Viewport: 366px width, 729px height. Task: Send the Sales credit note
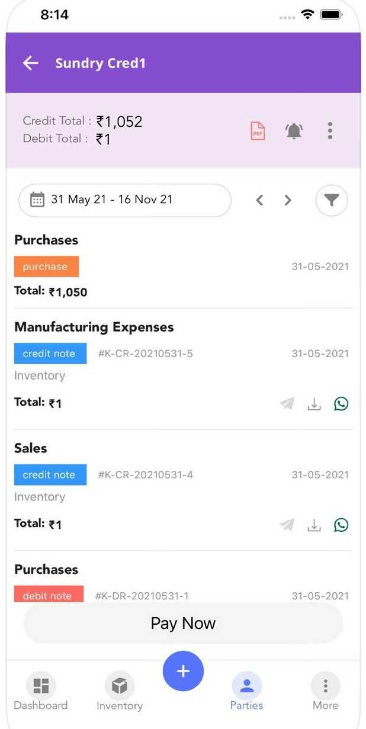(287, 525)
